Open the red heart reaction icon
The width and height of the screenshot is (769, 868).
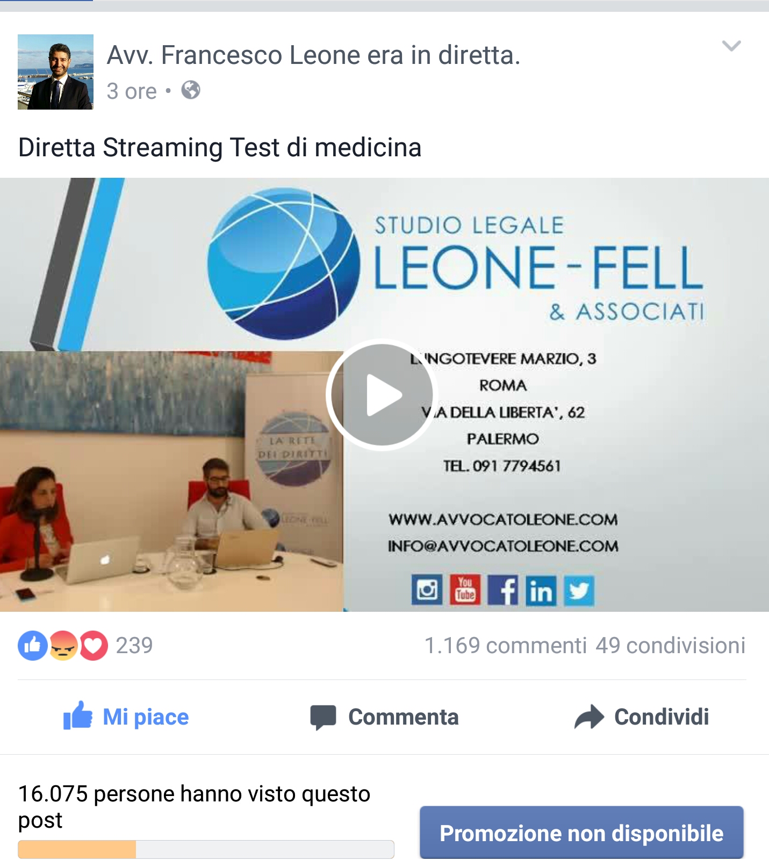[94, 645]
